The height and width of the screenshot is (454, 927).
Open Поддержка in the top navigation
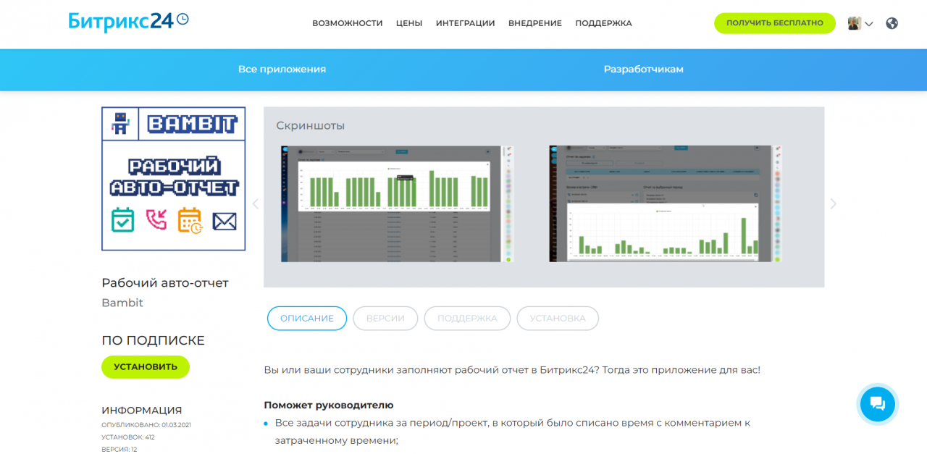(x=603, y=23)
